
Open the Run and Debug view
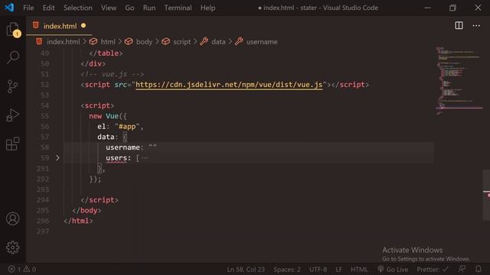point(13,115)
